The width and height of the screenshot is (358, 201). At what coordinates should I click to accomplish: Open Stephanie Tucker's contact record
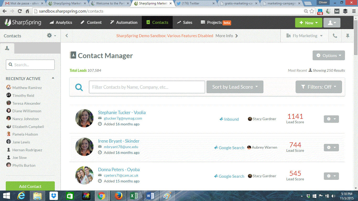[122, 112]
